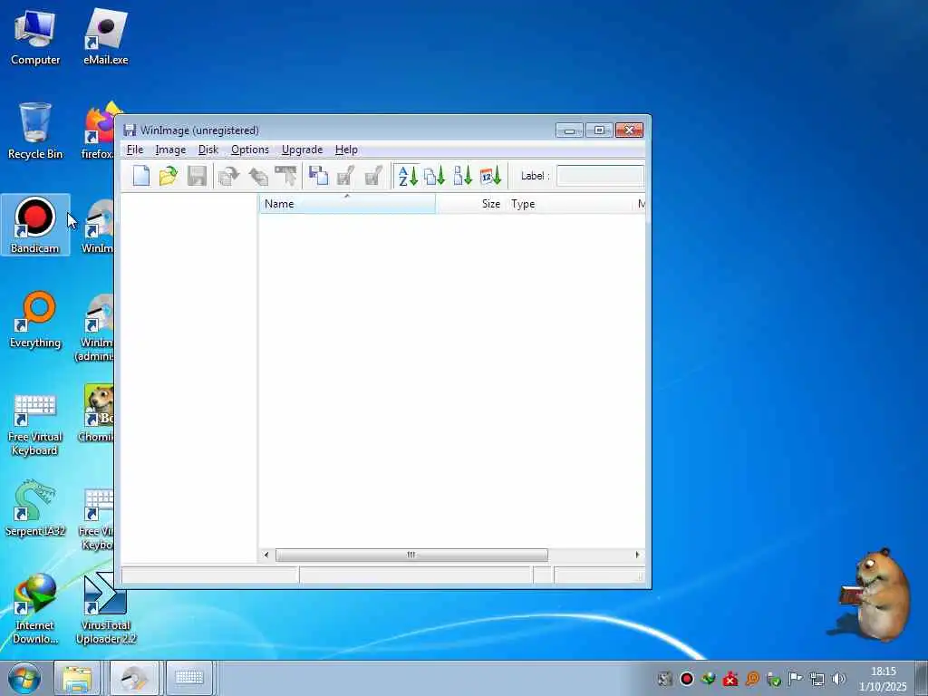Select the eMail.exe desktop shortcut
The image size is (928, 696).
click(x=106, y=36)
